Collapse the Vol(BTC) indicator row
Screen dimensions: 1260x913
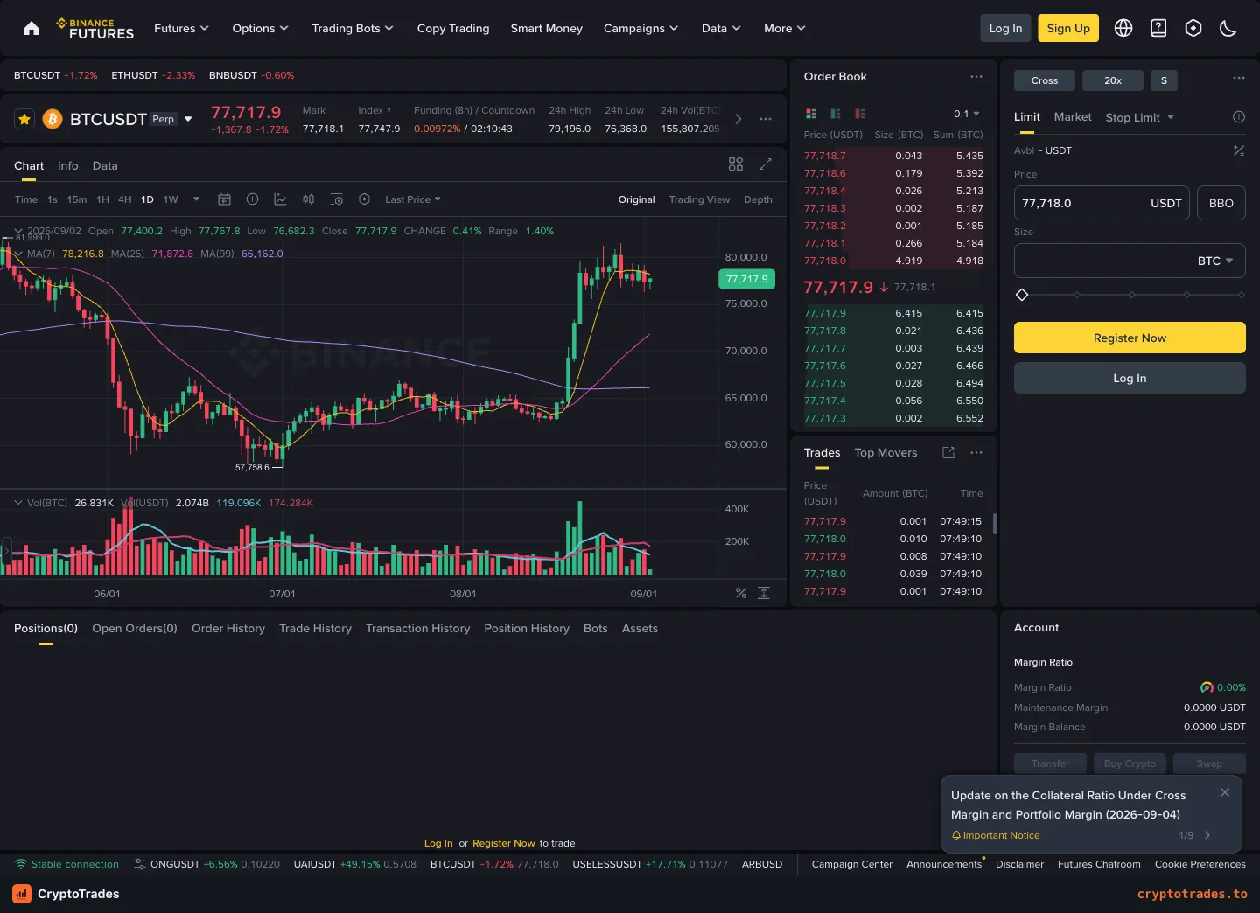point(17,503)
